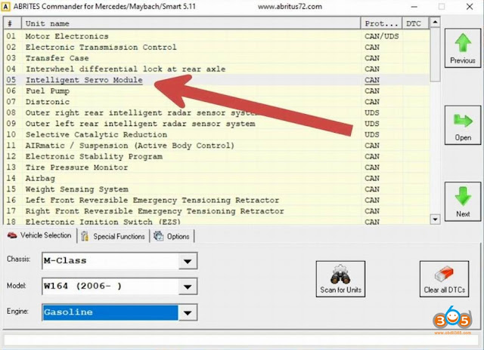
Task: Select the Transfer Case unit
Action: coord(216,58)
